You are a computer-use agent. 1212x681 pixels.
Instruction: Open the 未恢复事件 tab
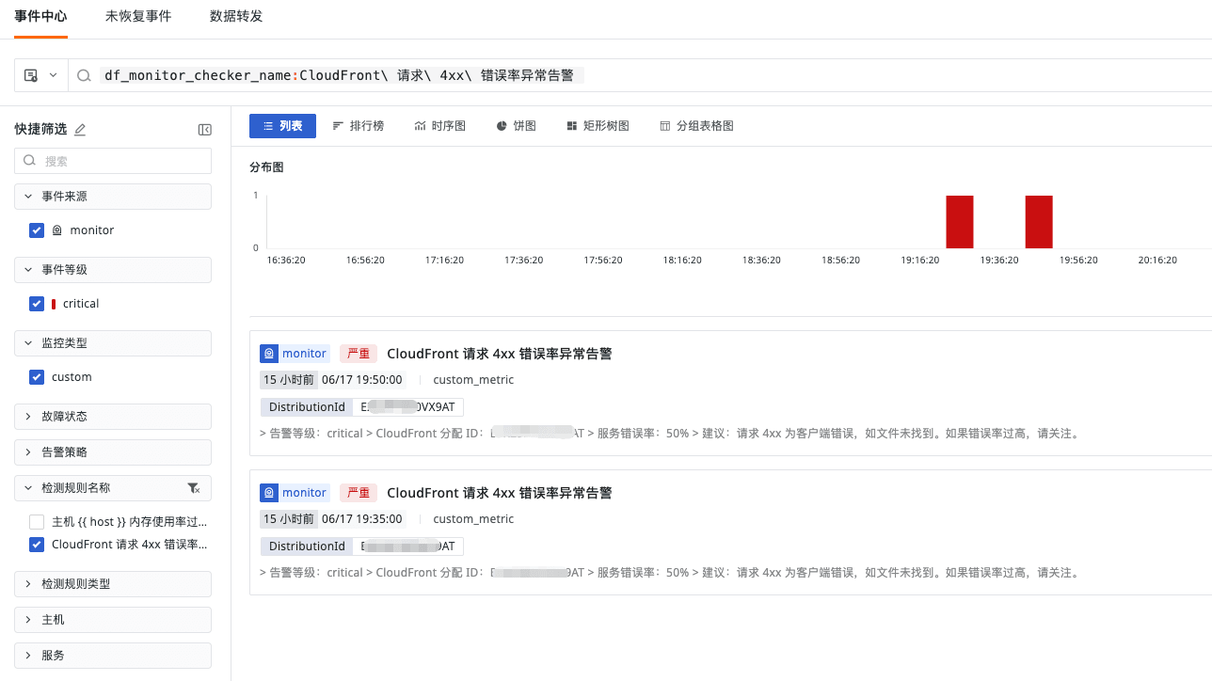pos(138,17)
